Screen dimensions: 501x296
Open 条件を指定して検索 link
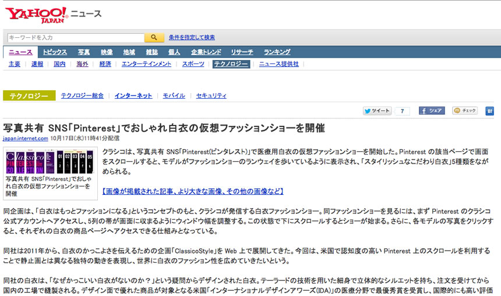tap(192, 37)
